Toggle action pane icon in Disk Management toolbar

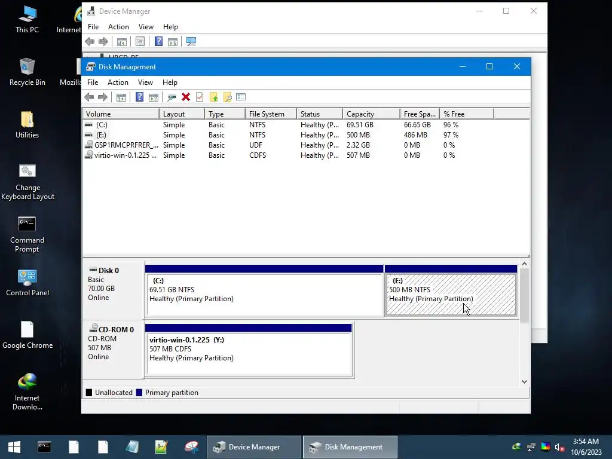(154, 97)
